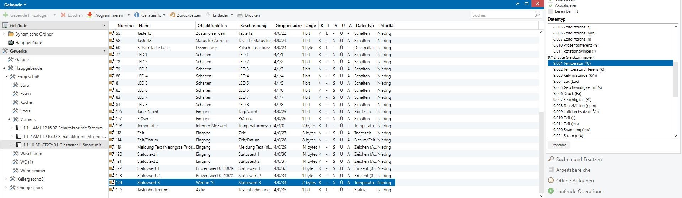Click the Offene Aufgaben clock icon
The width and height of the screenshot is (682, 198).
pos(551,181)
